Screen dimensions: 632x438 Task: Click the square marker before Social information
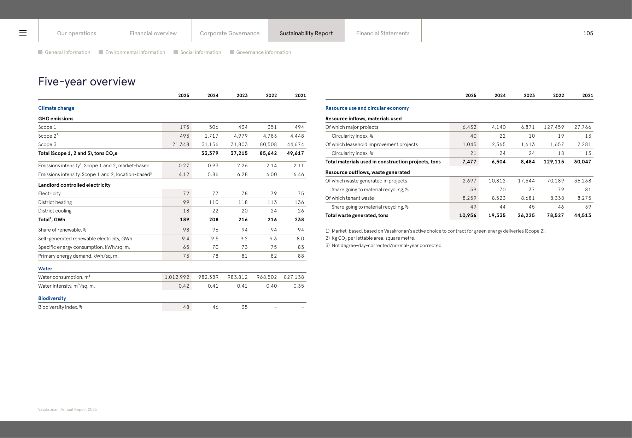point(176,52)
